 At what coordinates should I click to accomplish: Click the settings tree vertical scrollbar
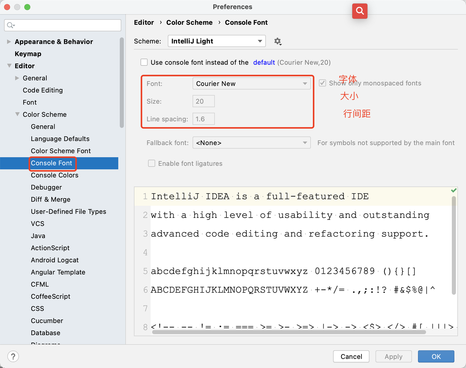[x=122, y=83]
